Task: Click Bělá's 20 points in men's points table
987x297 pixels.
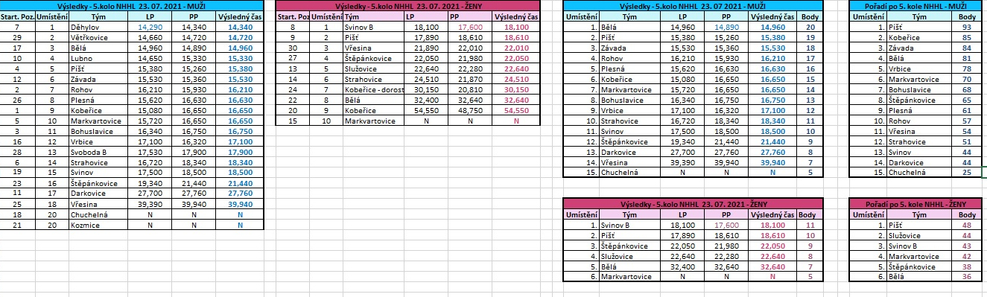Action: pos(810,26)
